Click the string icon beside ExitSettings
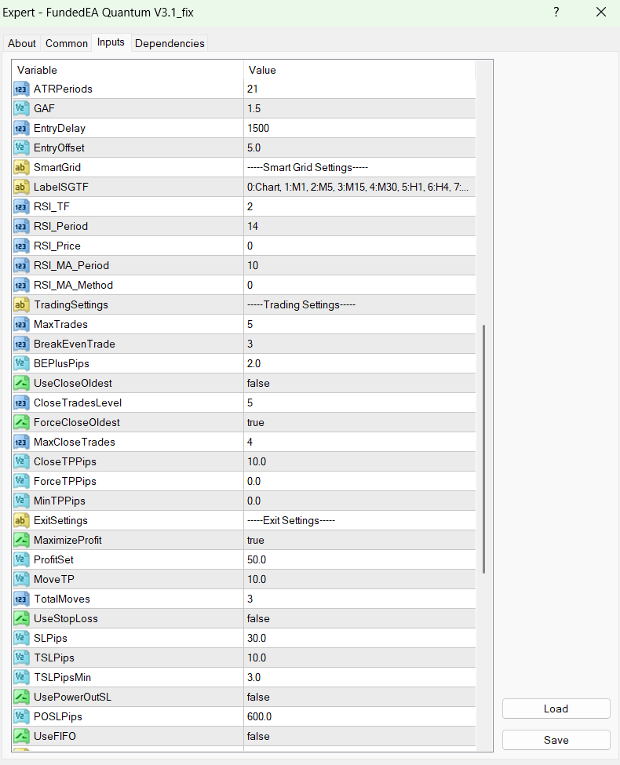Viewport: 620px width, 765px height. point(21,520)
